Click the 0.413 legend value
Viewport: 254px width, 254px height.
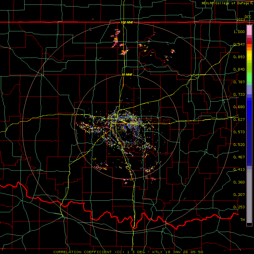(x=239, y=170)
